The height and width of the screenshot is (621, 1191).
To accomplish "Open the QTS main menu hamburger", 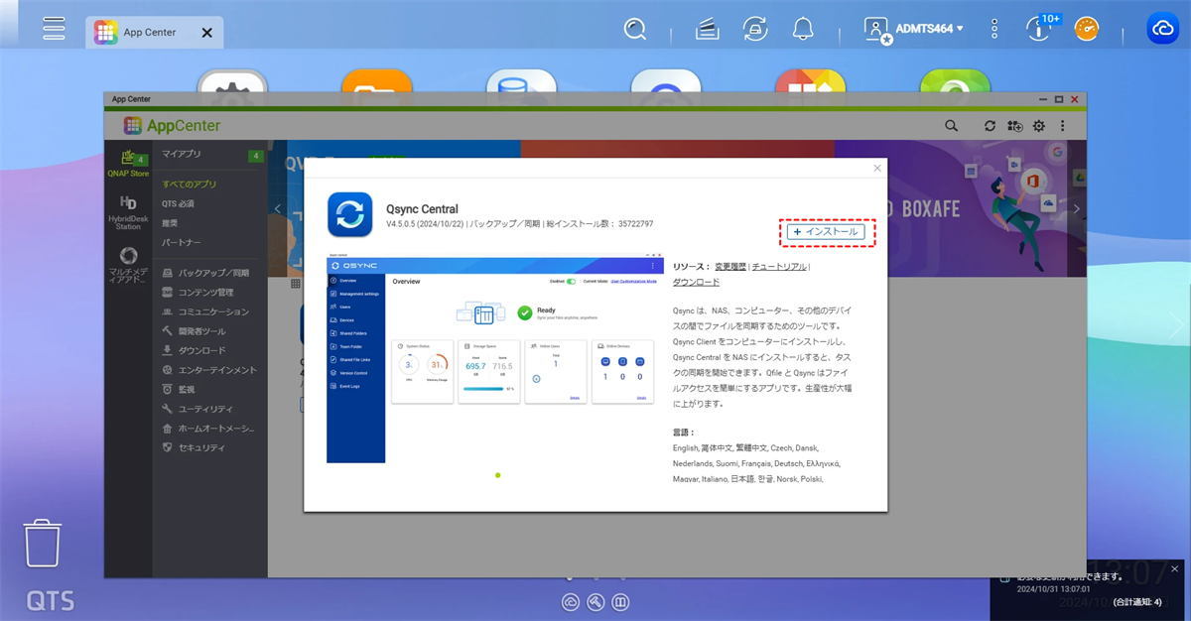I will (x=54, y=29).
